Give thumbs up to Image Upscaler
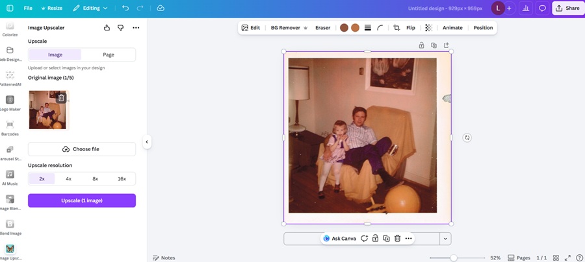This screenshot has width=585, height=262. coord(107,27)
